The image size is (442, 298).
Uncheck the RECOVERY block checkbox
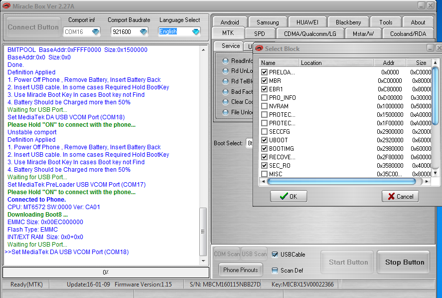click(x=264, y=157)
